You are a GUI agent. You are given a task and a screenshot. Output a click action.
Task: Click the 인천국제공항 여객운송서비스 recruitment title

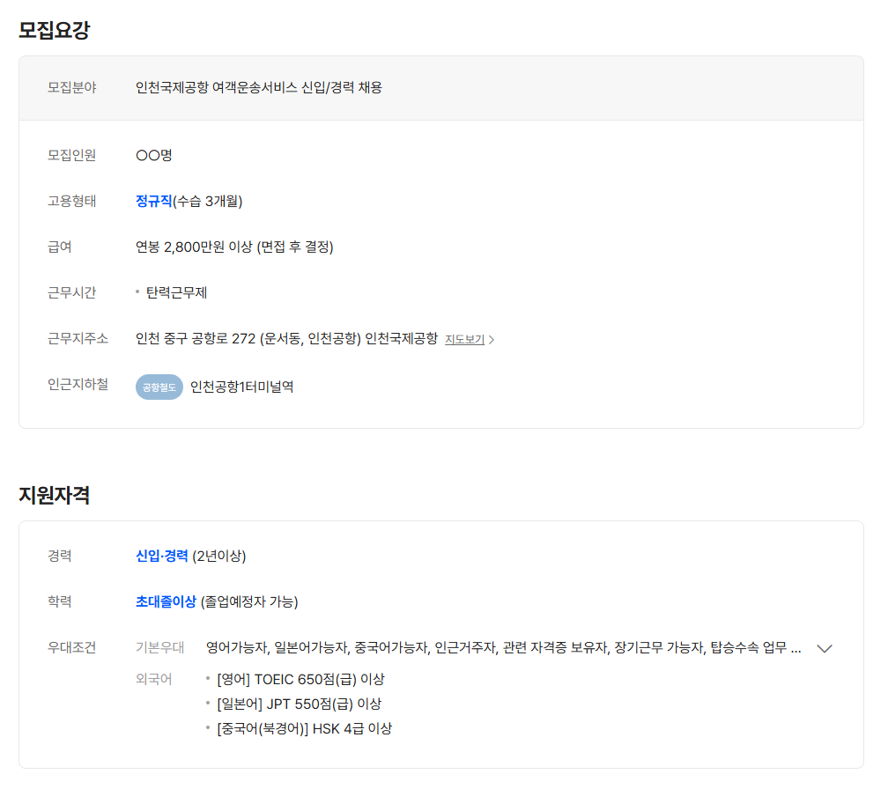[x=259, y=87]
